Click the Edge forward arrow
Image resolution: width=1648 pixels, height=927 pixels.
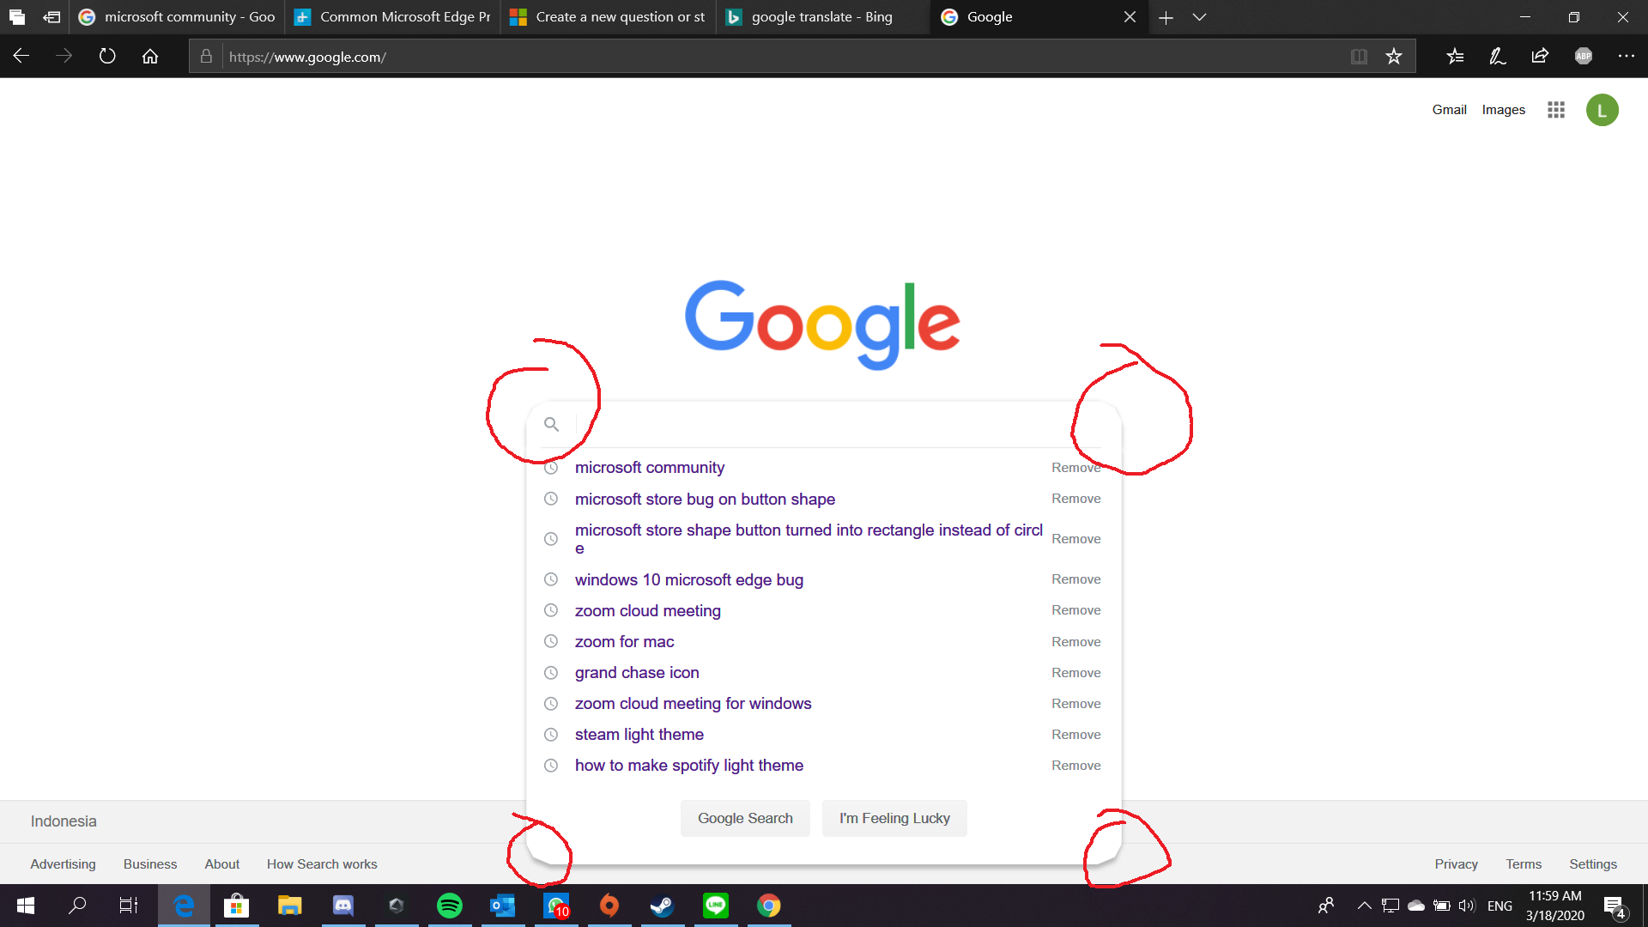coord(64,57)
